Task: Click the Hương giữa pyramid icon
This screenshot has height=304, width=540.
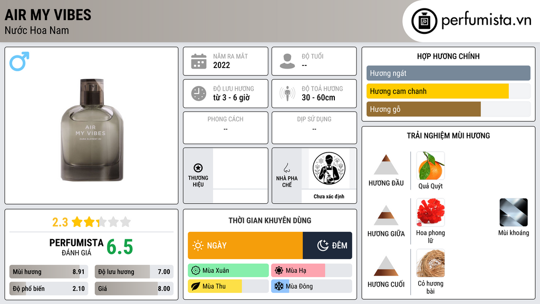Action: tap(386, 215)
